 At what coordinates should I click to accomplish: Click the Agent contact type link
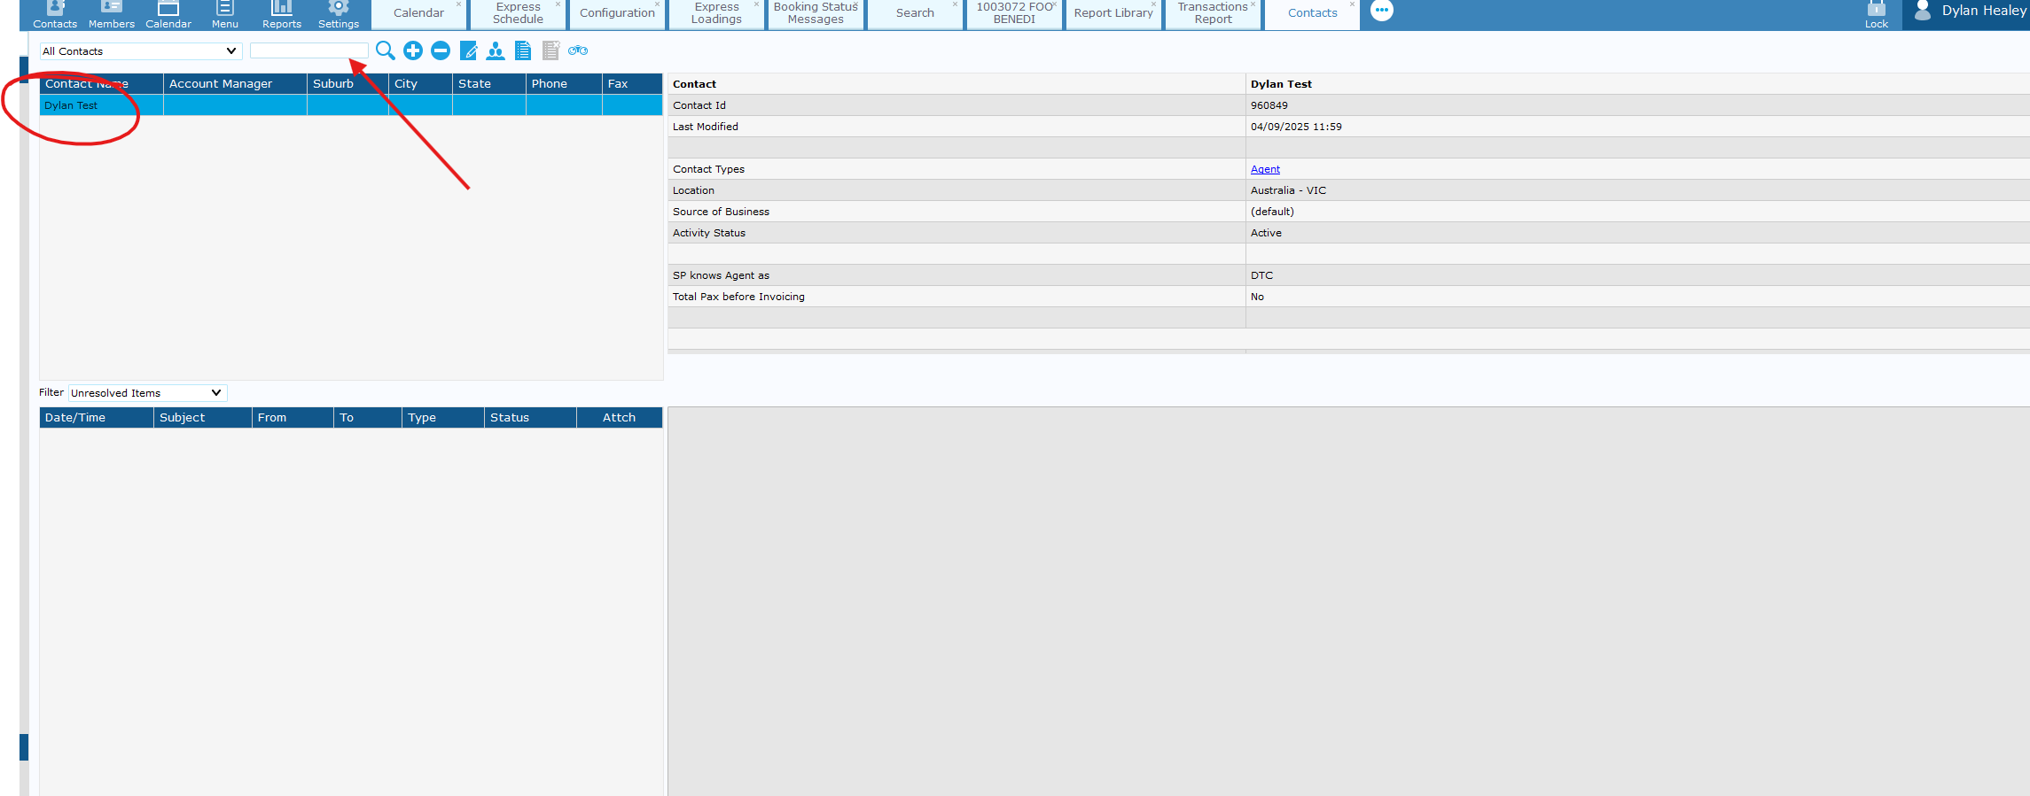pyautogui.click(x=1265, y=169)
